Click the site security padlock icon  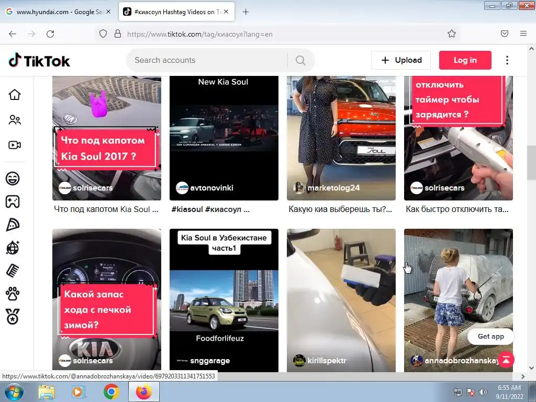pos(118,34)
